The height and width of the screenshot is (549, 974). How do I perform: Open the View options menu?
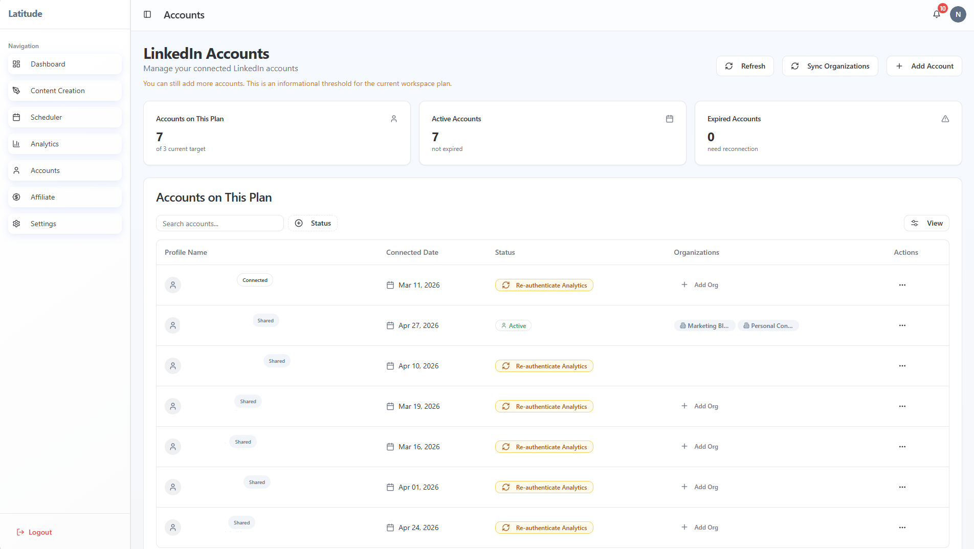pyautogui.click(x=926, y=223)
